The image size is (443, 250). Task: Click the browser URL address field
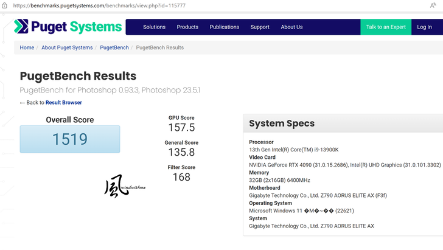tap(183, 5)
